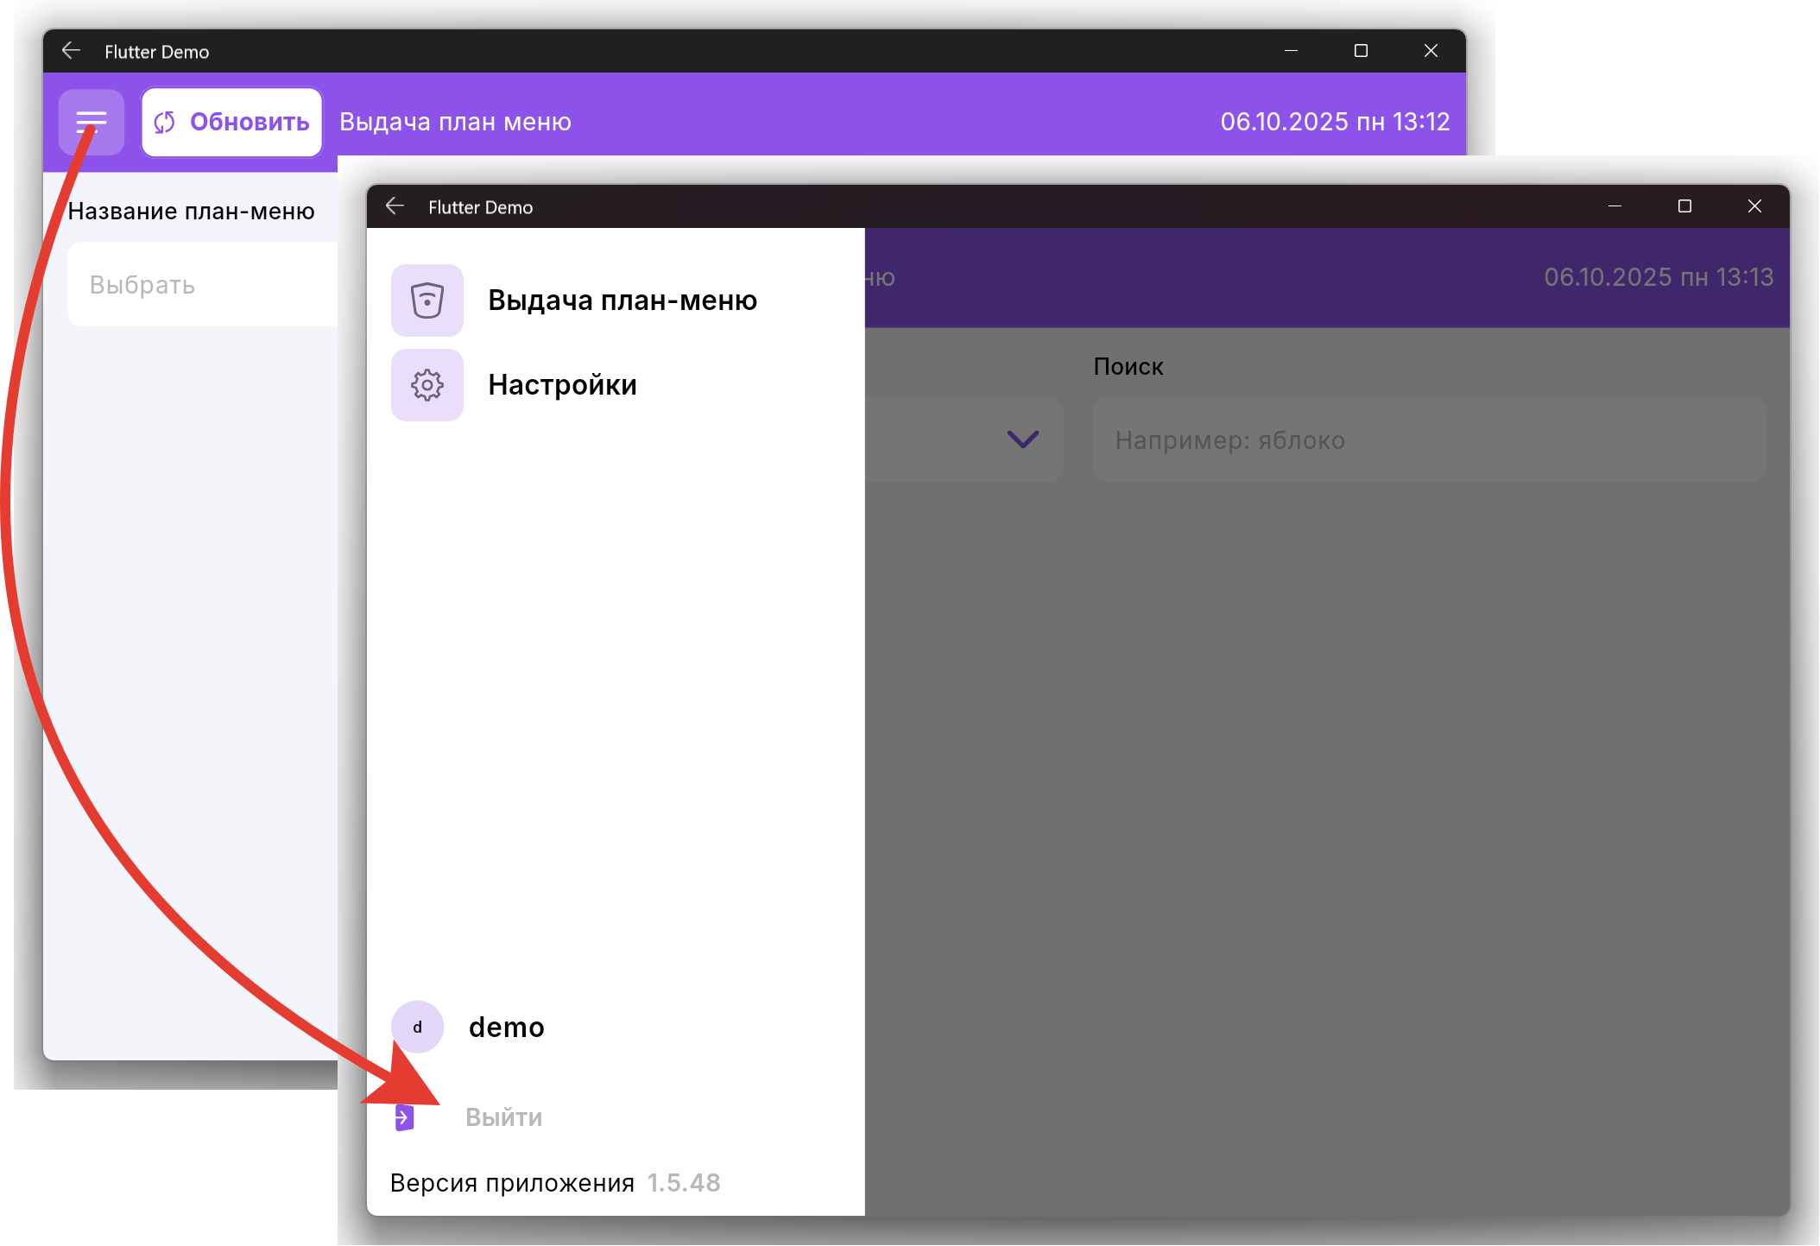
Task: Maximize the front Flutter Demo window
Action: coord(1684,206)
